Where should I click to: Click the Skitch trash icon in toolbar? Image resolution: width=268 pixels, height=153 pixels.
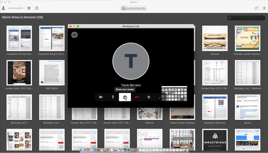(264, 8)
